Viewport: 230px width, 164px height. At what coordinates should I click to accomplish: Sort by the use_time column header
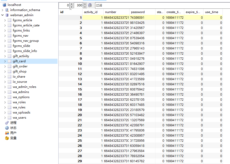coord(213,12)
